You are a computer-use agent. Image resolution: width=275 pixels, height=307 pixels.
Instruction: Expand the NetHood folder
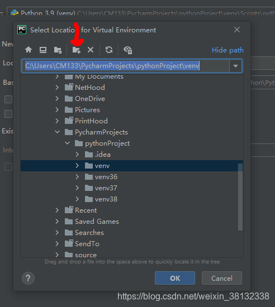[57, 88]
